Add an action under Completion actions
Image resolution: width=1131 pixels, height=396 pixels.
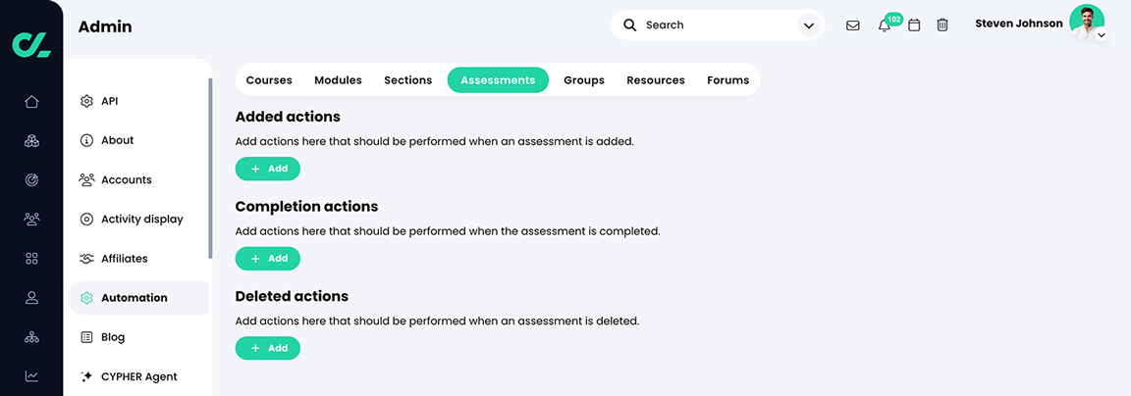[268, 259]
